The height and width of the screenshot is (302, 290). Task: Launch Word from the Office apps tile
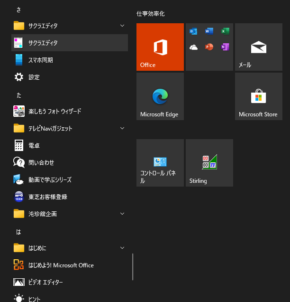(x=209, y=31)
